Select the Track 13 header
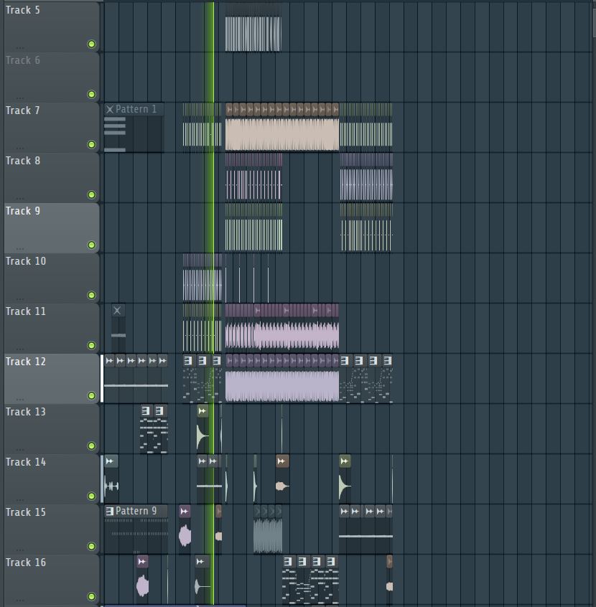 pos(52,429)
